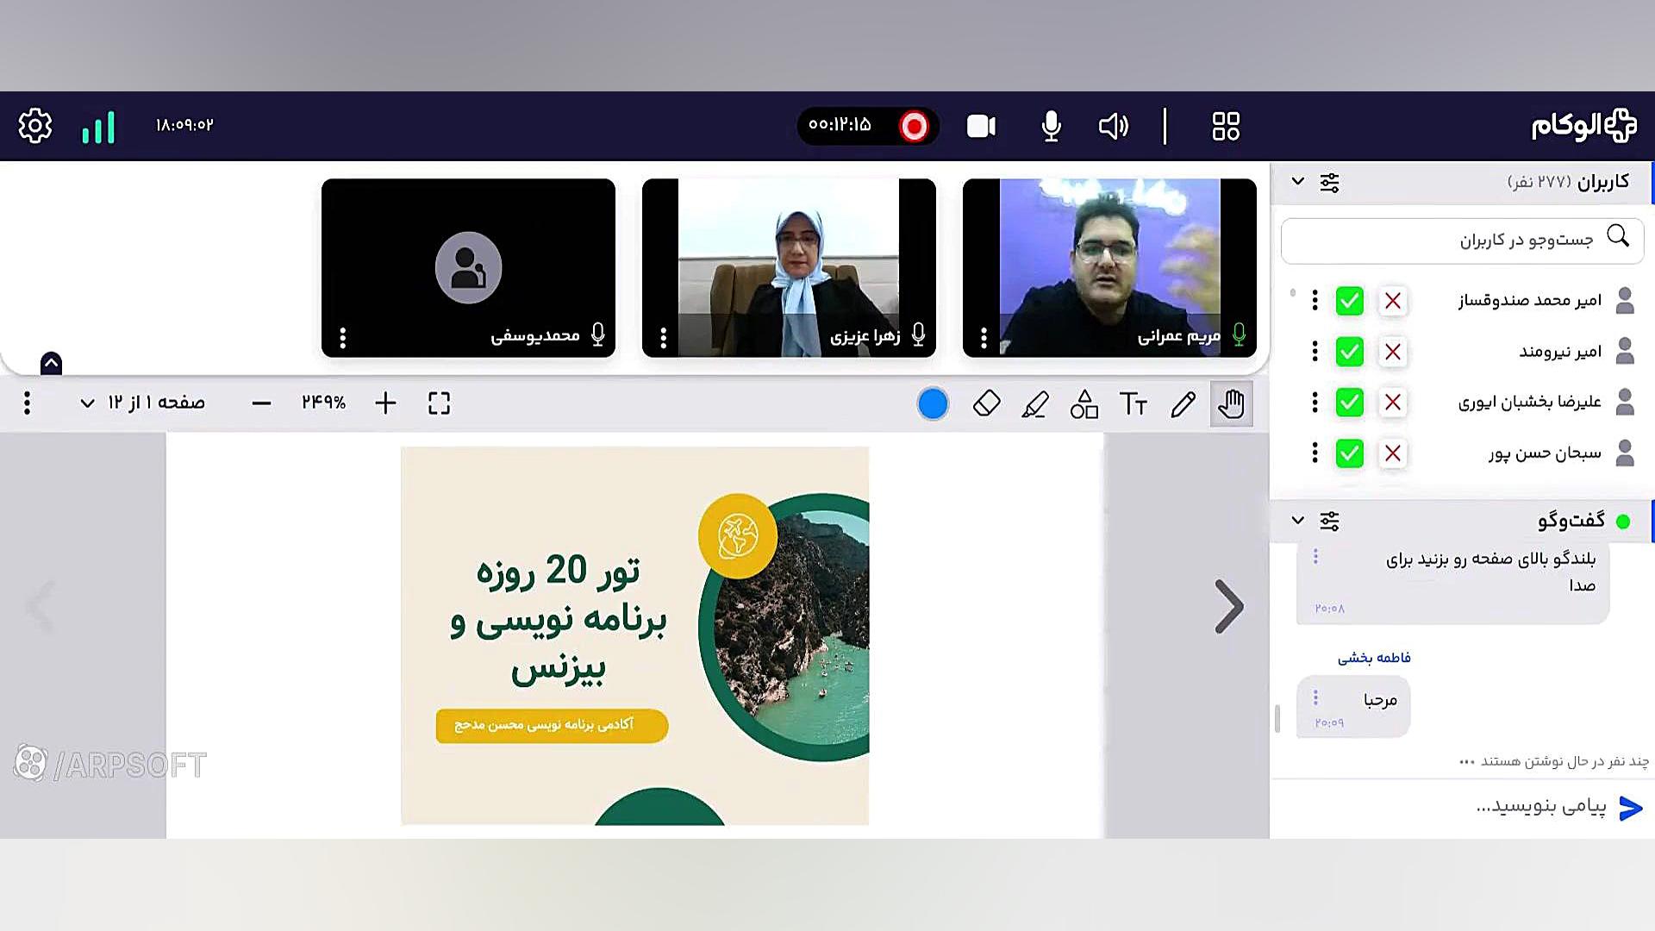Click sender name فاطمه بخشی
Viewport: 1655px width, 931px height.
click(x=1374, y=658)
